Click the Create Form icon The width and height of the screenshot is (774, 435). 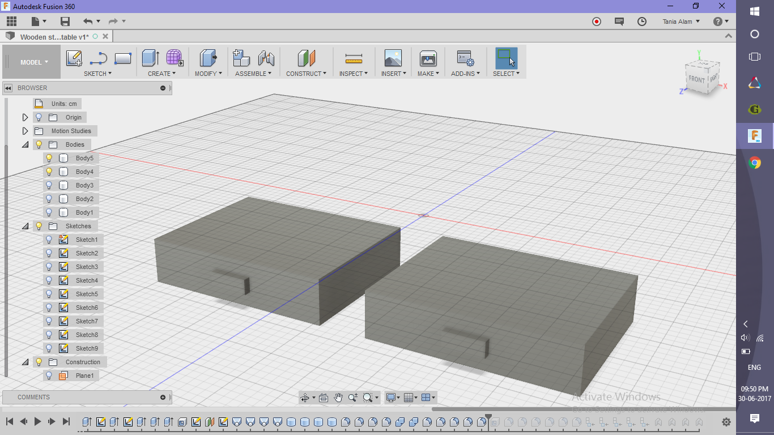pos(175,58)
